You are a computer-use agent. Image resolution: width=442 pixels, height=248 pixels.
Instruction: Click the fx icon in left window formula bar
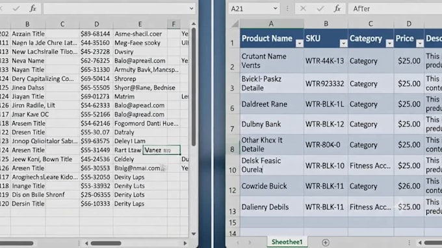coord(32,8)
